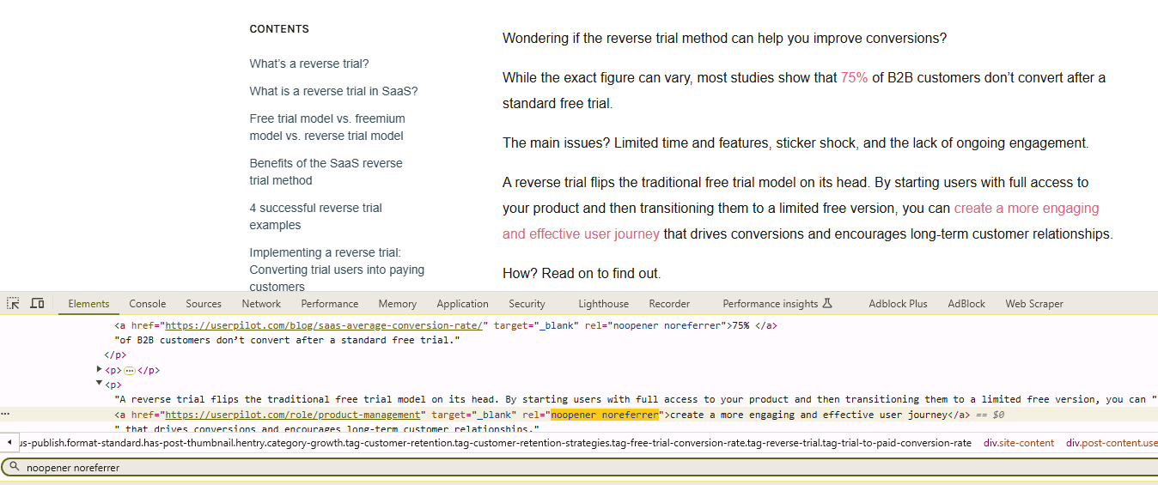Expand the ellipsis badge inside the collapsed <p>

coord(130,371)
